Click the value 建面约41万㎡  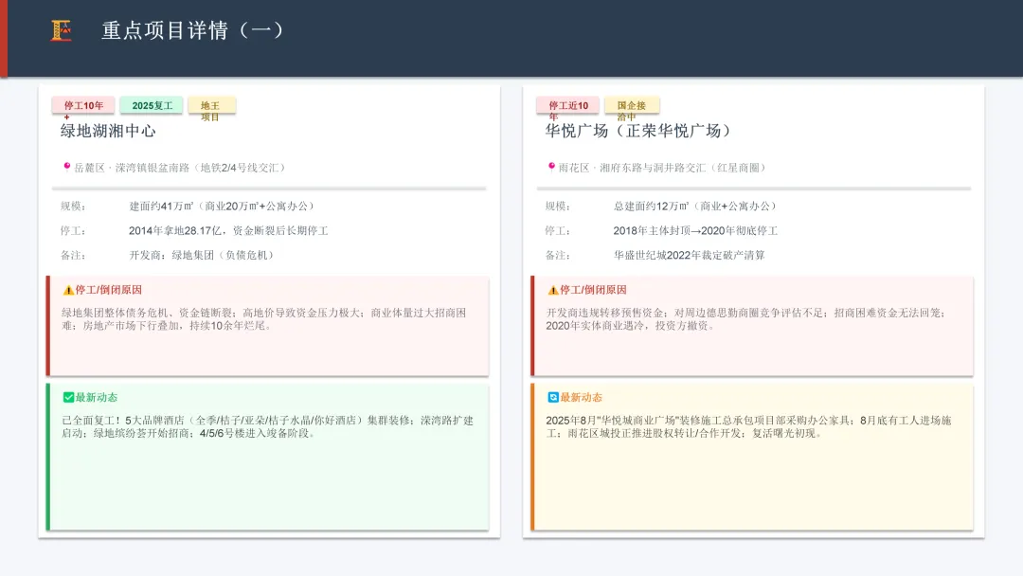click(161, 207)
